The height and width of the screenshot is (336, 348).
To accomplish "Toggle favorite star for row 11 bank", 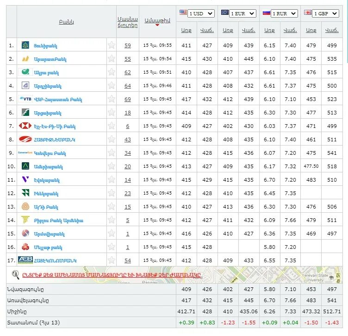I will pos(112,179).
